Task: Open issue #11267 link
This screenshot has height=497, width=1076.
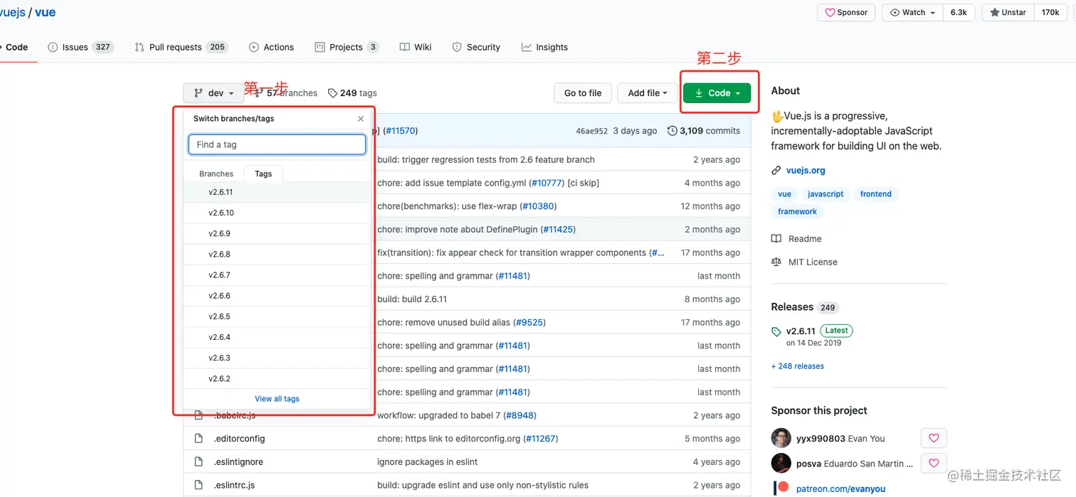Action: pyautogui.click(x=540, y=439)
